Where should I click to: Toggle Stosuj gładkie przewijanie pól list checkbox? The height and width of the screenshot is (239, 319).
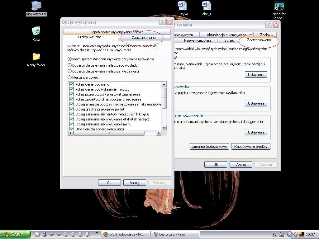pyautogui.click(x=72, y=109)
